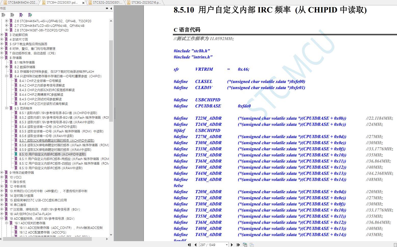
Task: Click the previous view navigation icon
Action: tap(245, 245)
